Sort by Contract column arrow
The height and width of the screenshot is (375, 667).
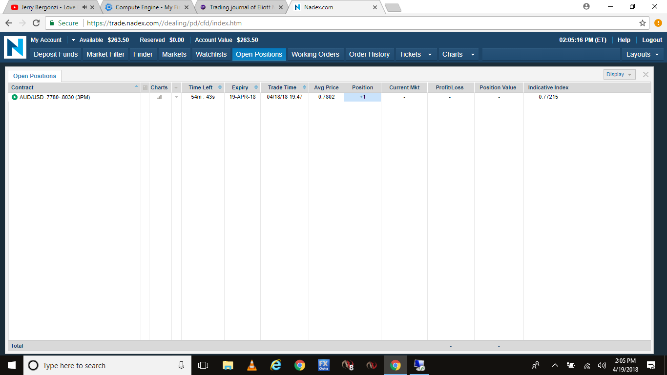[x=136, y=87]
